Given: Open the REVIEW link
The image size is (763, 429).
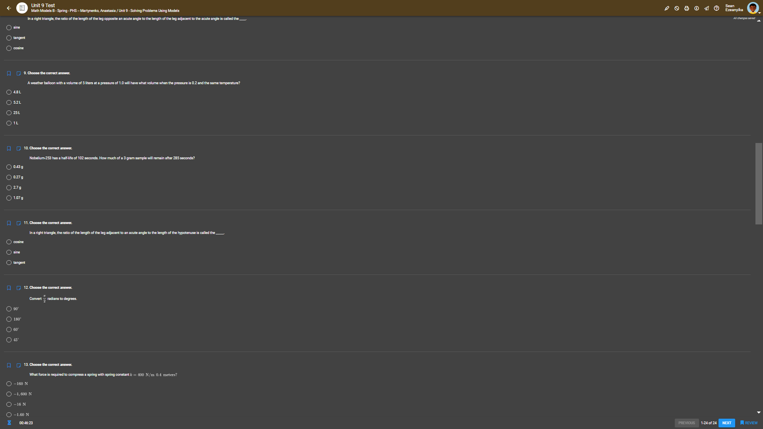Looking at the screenshot, I should tap(749, 423).
